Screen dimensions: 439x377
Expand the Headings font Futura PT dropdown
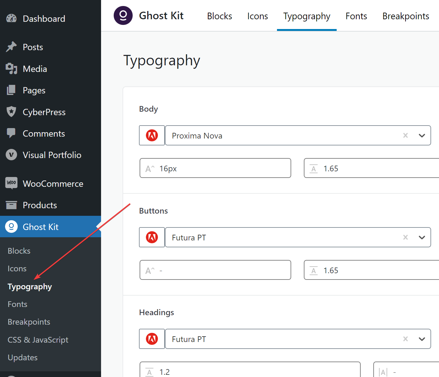(422, 339)
